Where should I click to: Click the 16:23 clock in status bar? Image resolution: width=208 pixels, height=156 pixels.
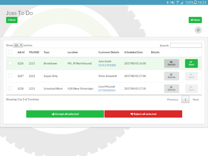click(202, 3)
